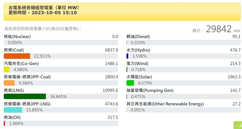The image size is (242, 129).
Task: Select the 燃氣(LNG) label
Action: tap(14, 90)
